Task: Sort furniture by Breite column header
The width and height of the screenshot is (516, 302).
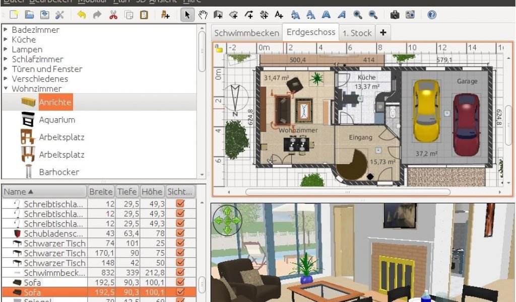Action: tap(101, 192)
